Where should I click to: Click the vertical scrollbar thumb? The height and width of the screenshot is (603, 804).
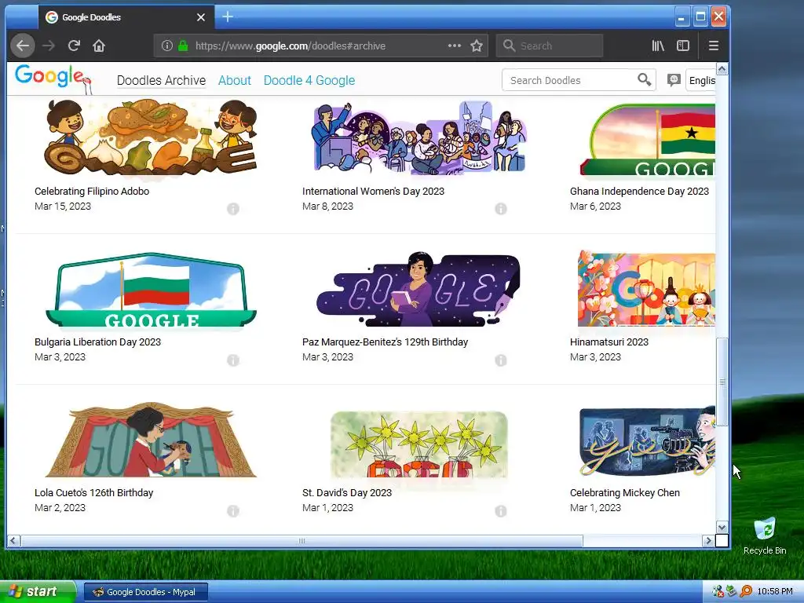[x=722, y=382]
